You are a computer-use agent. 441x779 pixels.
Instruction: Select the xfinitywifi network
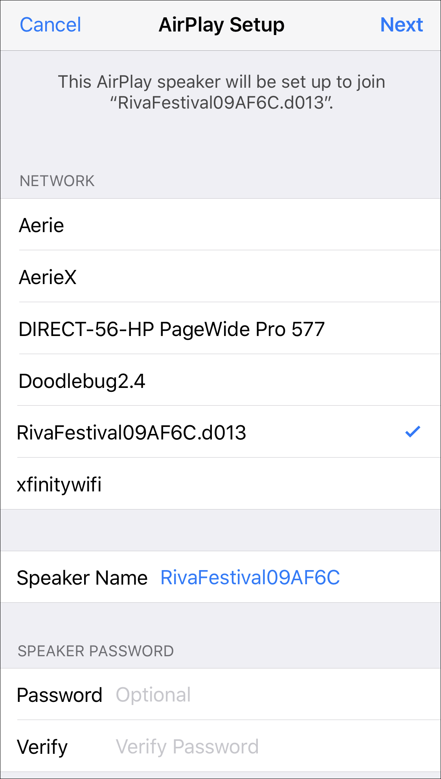59,484
